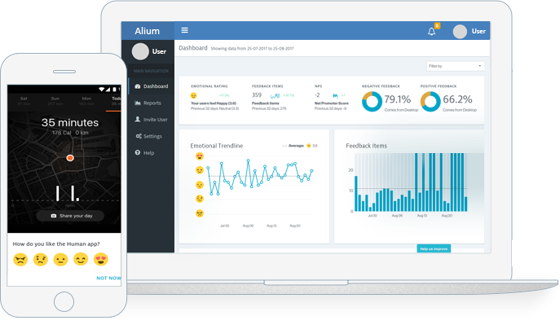Click the Reports chart icon in sidebar
Screen dimensions: 560x329
point(138,103)
